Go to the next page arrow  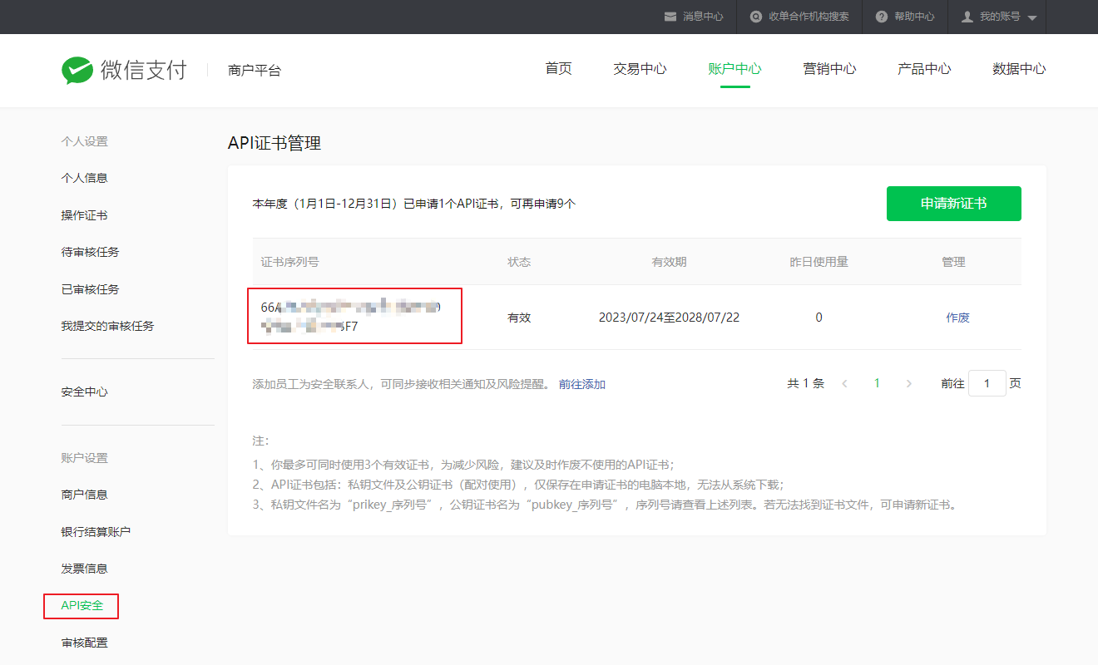[x=908, y=383]
